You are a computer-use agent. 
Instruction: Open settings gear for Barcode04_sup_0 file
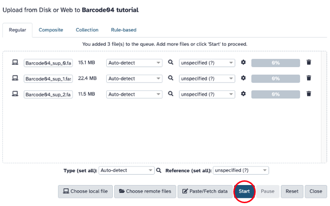(244, 63)
